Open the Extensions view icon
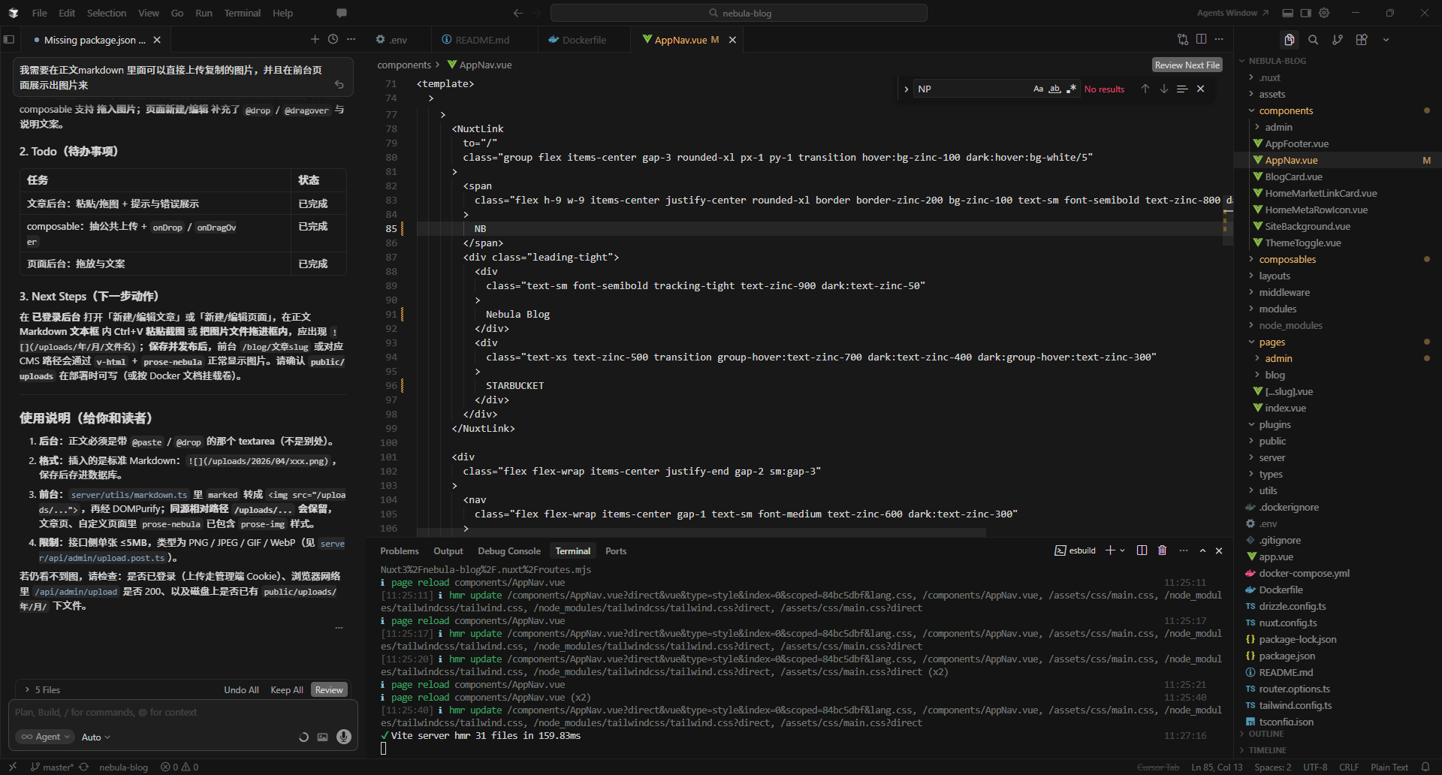This screenshot has width=1442, height=775. [1362, 40]
